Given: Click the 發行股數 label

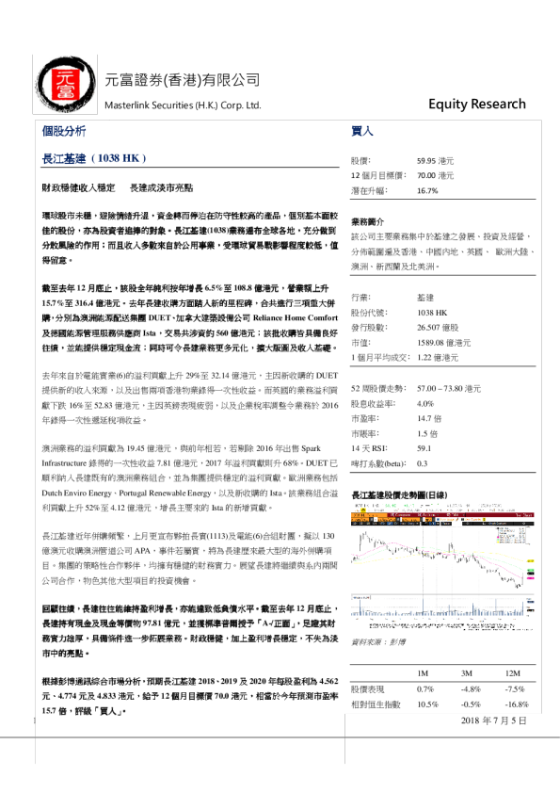Looking at the screenshot, I should pos(370,327).
